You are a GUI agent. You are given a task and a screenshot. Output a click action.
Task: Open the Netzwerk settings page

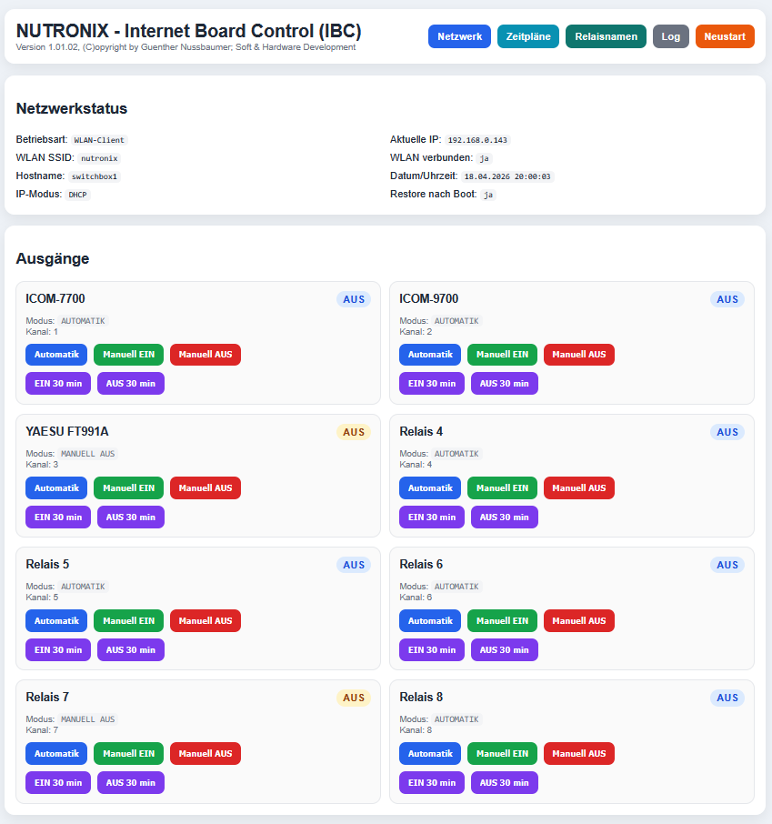pyautogui.click(x=459, y=36)
